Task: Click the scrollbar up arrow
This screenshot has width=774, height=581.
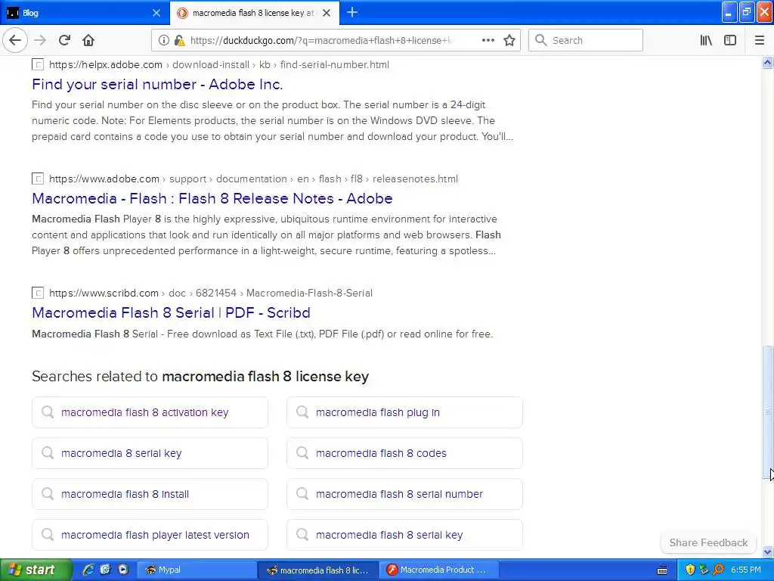Action: pos(767,63)
